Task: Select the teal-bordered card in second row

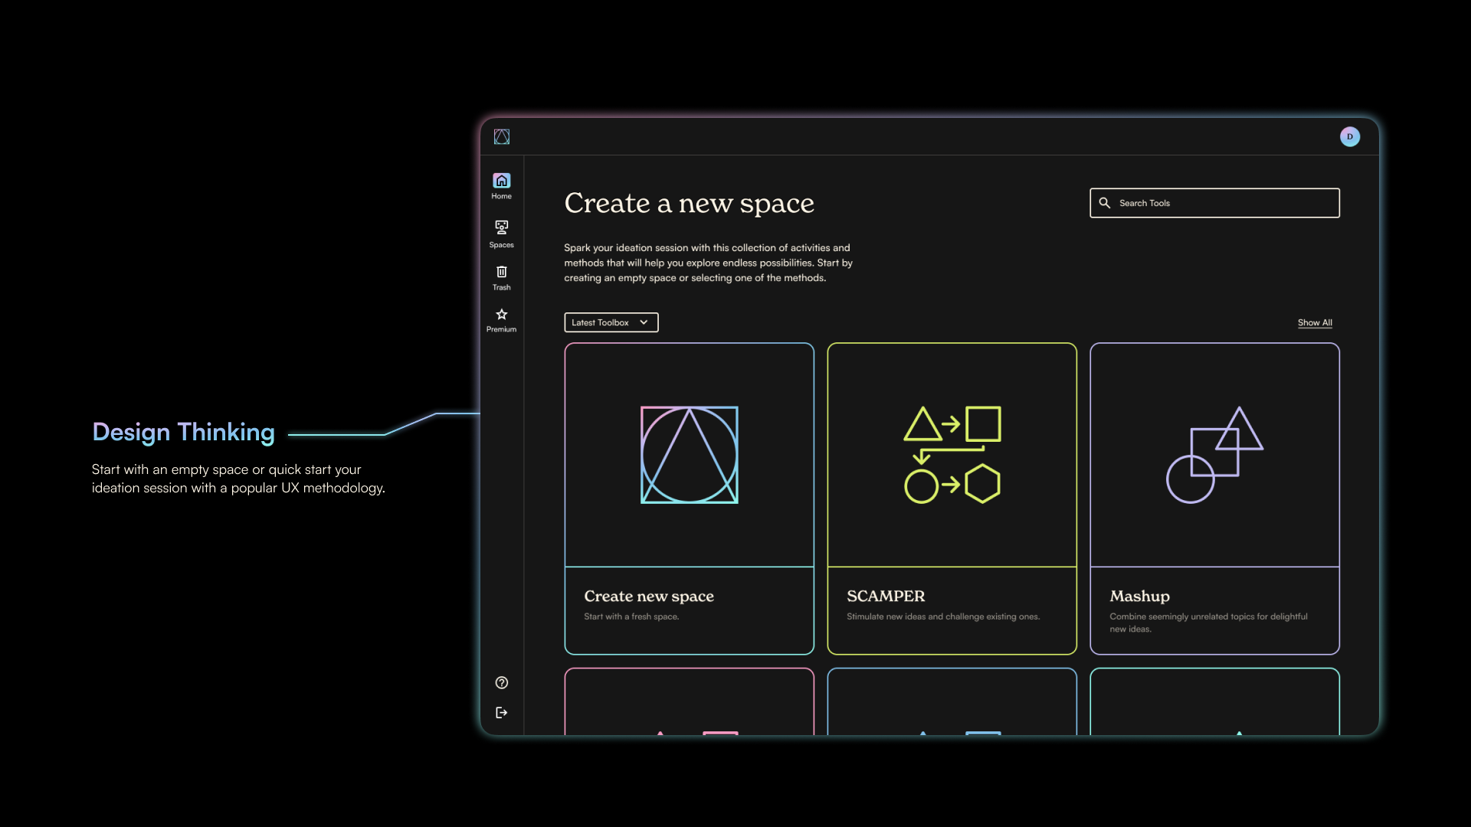Action: (1214, 701)
